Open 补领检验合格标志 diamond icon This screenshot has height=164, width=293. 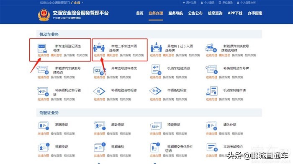click(99, 91)
